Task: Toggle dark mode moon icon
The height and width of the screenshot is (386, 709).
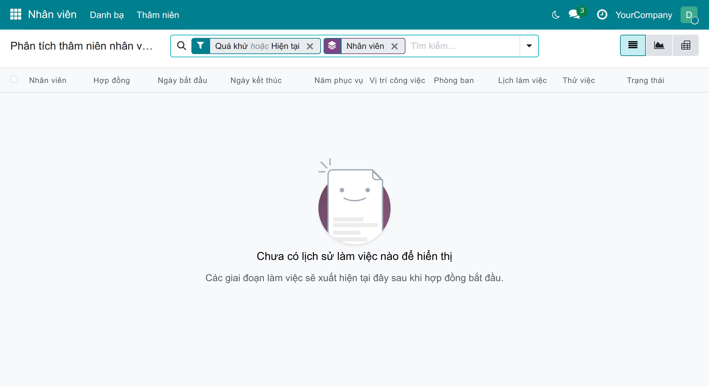Action: tap(556, 15)
